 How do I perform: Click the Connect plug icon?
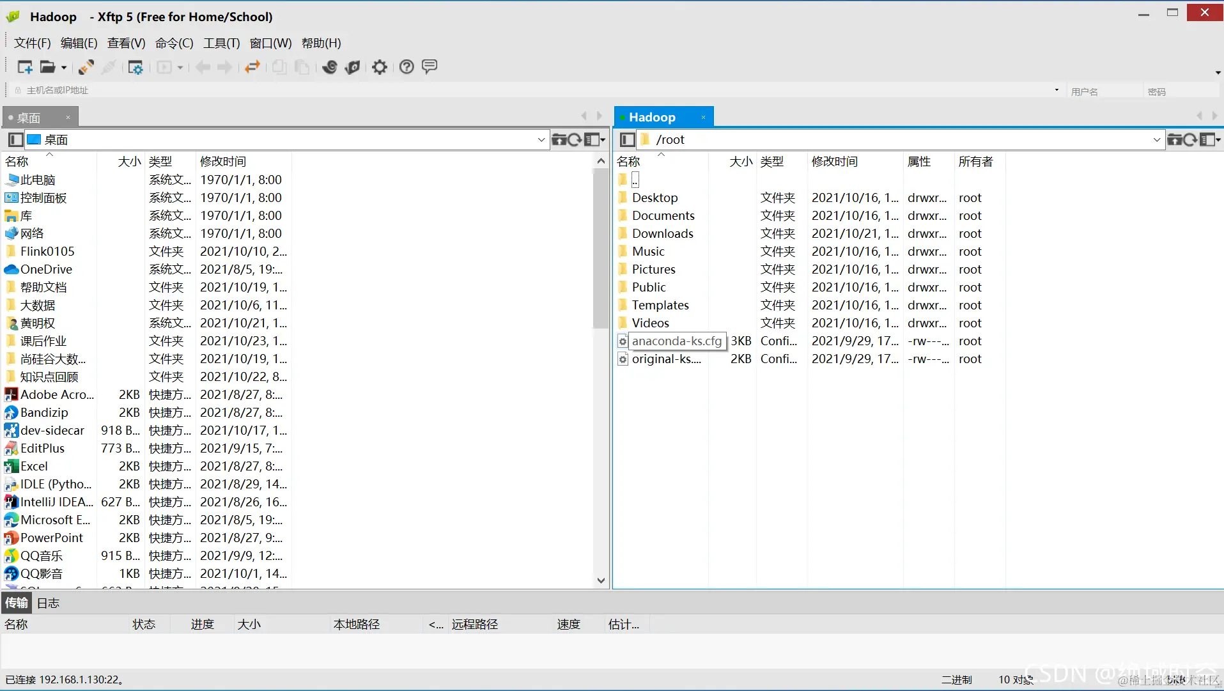(x=86, y=67)
